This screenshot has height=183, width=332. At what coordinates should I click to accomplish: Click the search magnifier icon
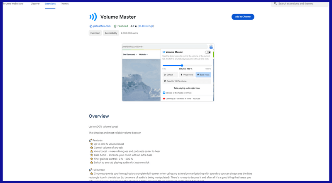pos(275,3)
